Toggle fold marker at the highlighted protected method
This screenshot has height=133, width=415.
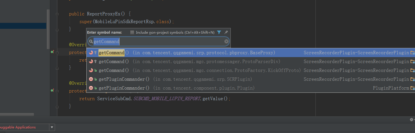[x=57, y=53]
